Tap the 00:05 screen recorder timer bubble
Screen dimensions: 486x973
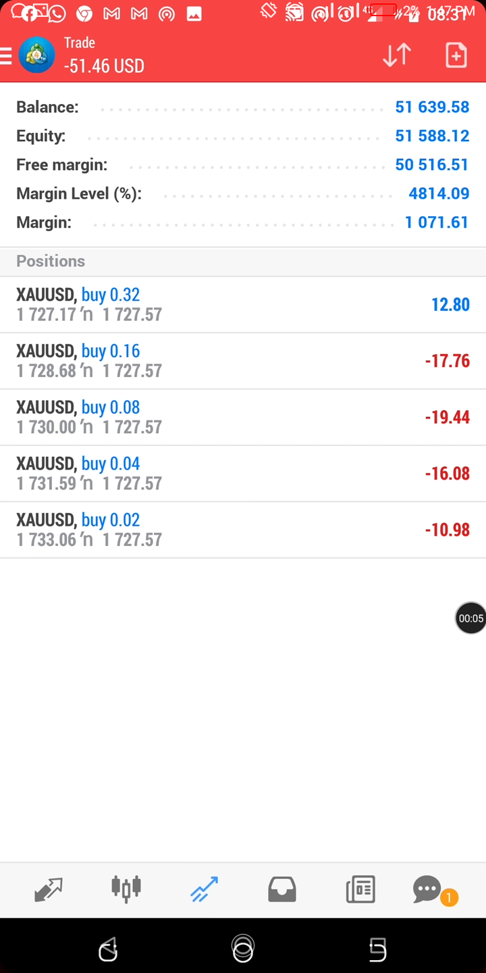click(470, 618)
